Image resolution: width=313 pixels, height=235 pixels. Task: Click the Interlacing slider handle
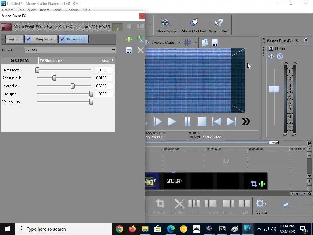click(73, 86)
